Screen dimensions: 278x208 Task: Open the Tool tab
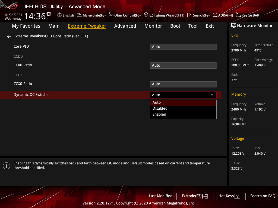coord(193,26)
